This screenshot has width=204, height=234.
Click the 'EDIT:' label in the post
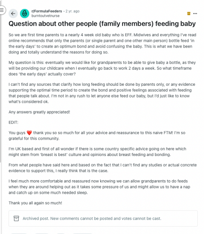(13, 122)
